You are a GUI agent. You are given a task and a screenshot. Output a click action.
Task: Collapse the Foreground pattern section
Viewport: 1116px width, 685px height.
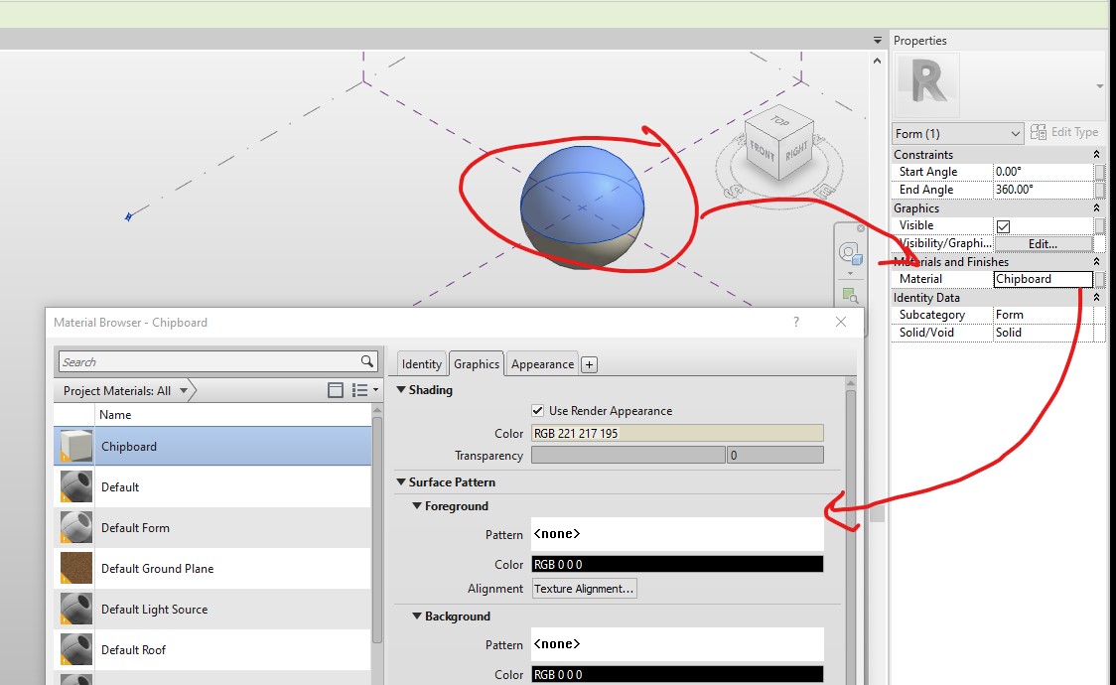click(417, 506)
